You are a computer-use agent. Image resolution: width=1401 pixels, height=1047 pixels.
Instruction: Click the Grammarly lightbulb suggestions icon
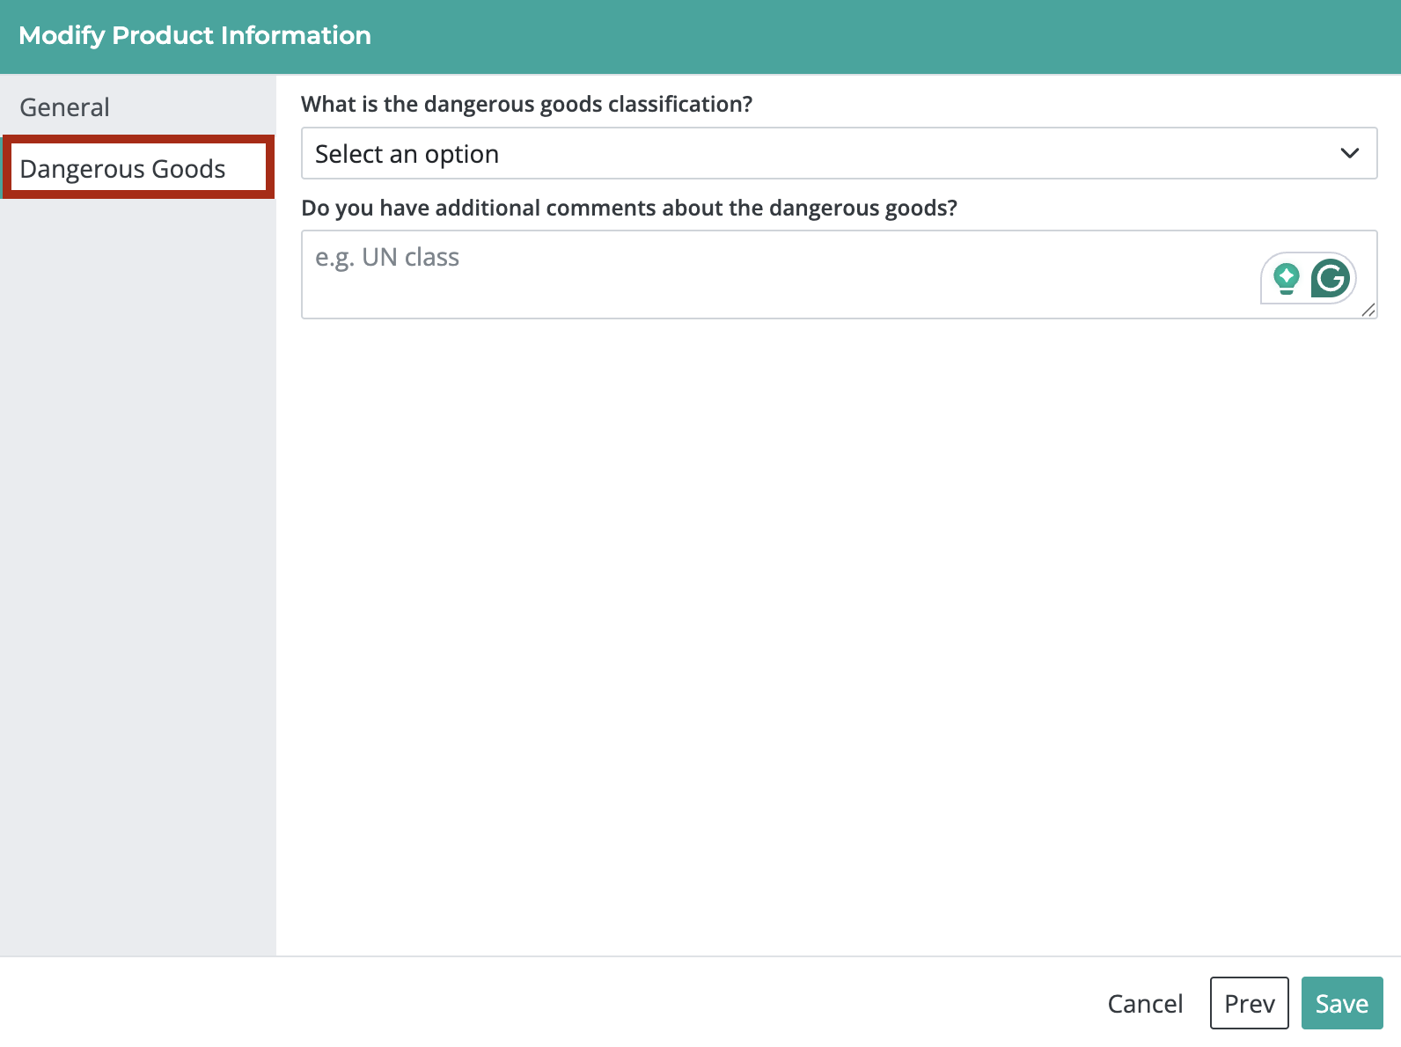coord(1287,276)
